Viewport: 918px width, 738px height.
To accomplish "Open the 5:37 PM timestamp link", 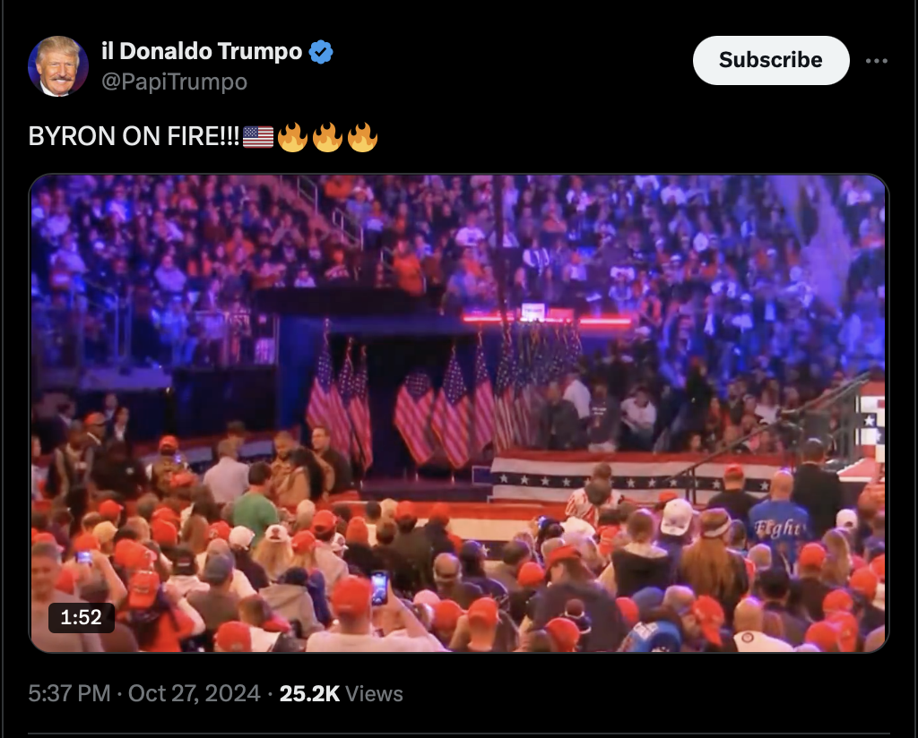I will 70,693.
